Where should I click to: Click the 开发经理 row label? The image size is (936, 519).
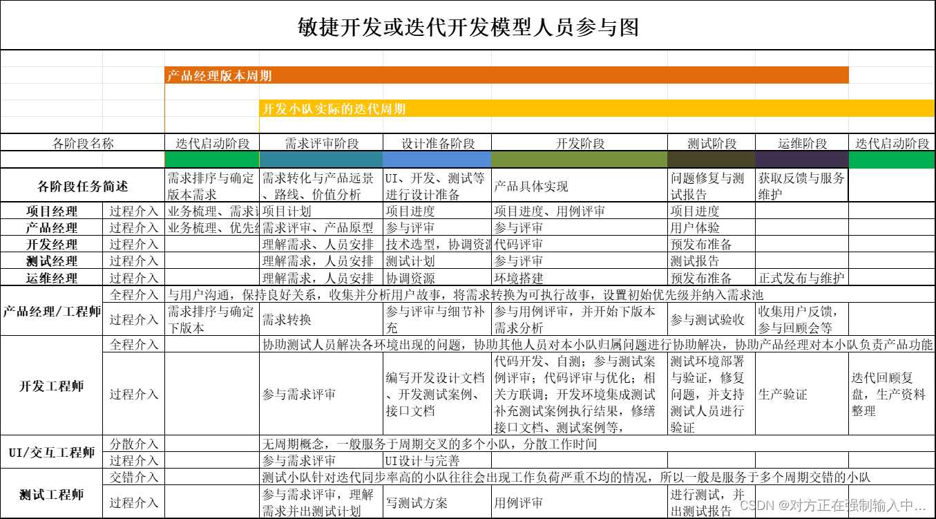point(52,245)
